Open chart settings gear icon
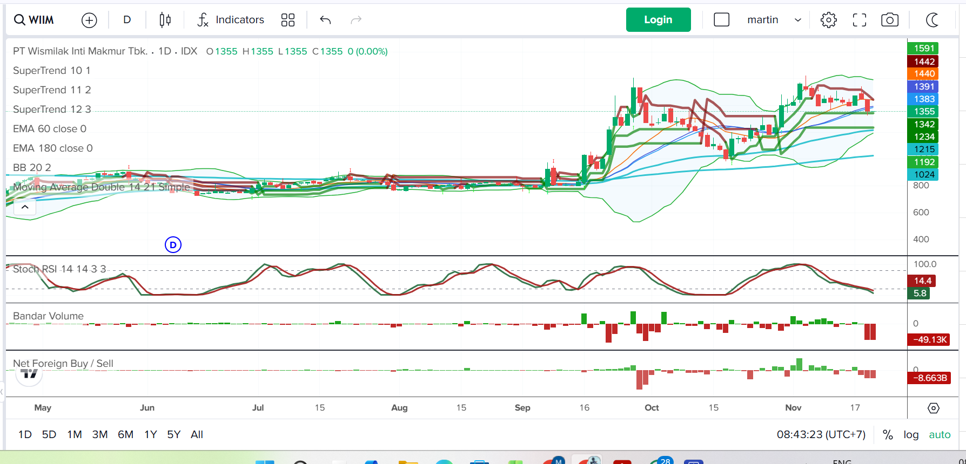 tap(828, 20)
